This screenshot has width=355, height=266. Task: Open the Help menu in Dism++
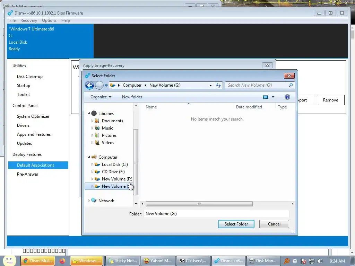tap(66, 20)
